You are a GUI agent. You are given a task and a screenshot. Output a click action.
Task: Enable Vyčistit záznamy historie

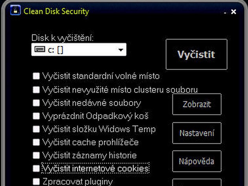pos(36,155)
